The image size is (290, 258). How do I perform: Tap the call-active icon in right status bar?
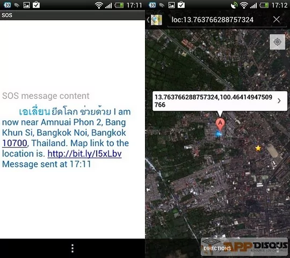(x=234, y=5)
